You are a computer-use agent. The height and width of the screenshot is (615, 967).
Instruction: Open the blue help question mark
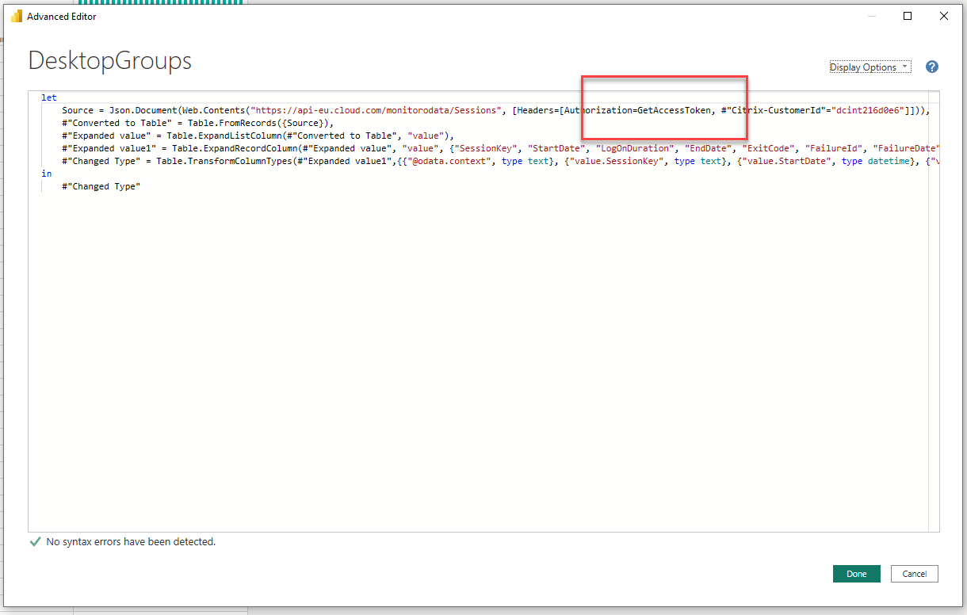tap(932, 67)
